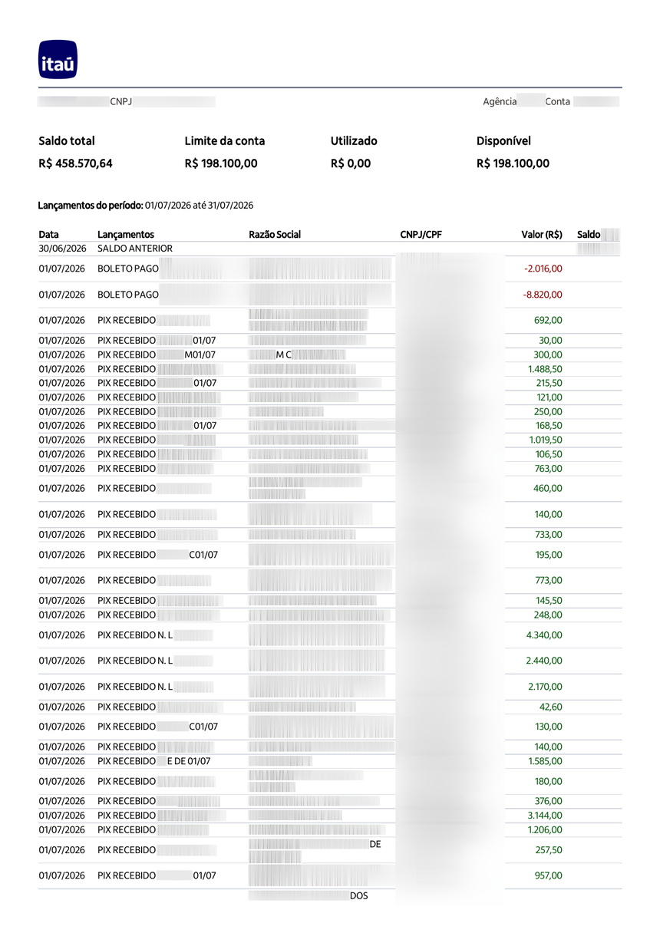
Task: Select the 957,00 PIX amount
Action: click(x=549, y=875)
